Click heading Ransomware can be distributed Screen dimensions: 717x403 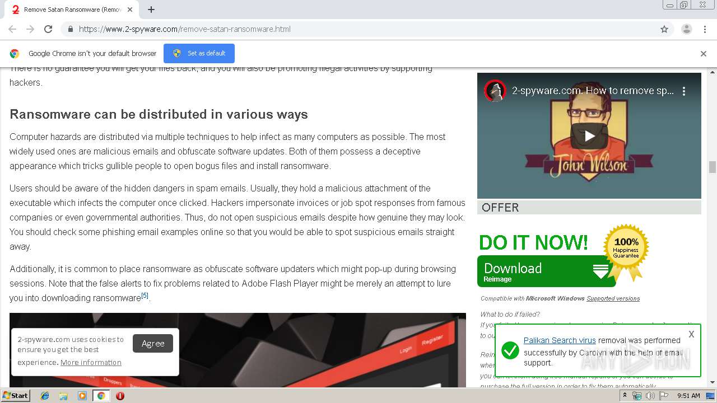[159, 114]
